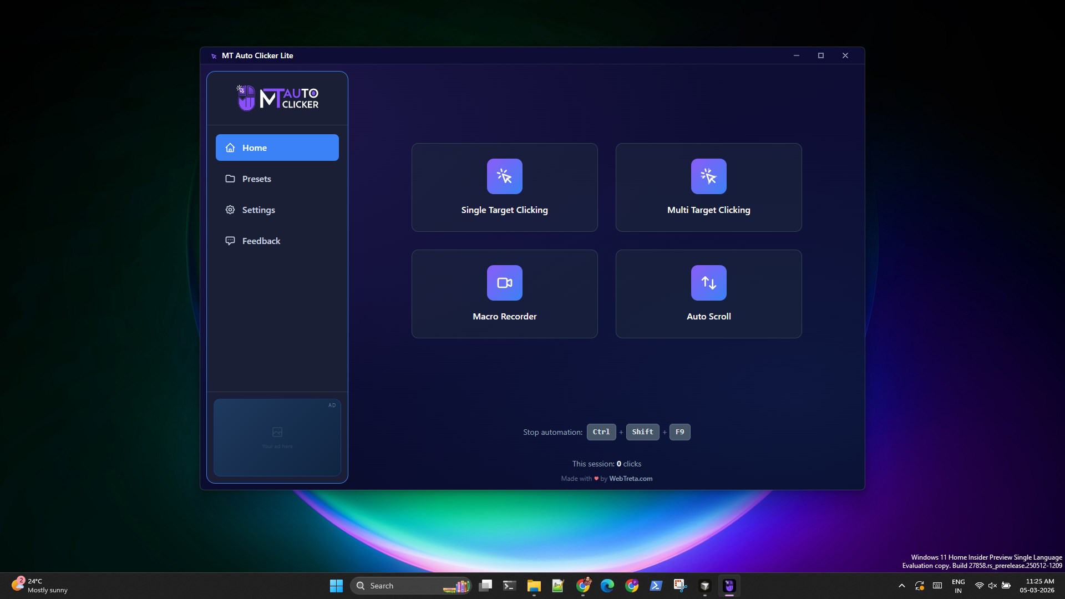
Task: Open the Presets section
Action: click(x=277, y=179)
